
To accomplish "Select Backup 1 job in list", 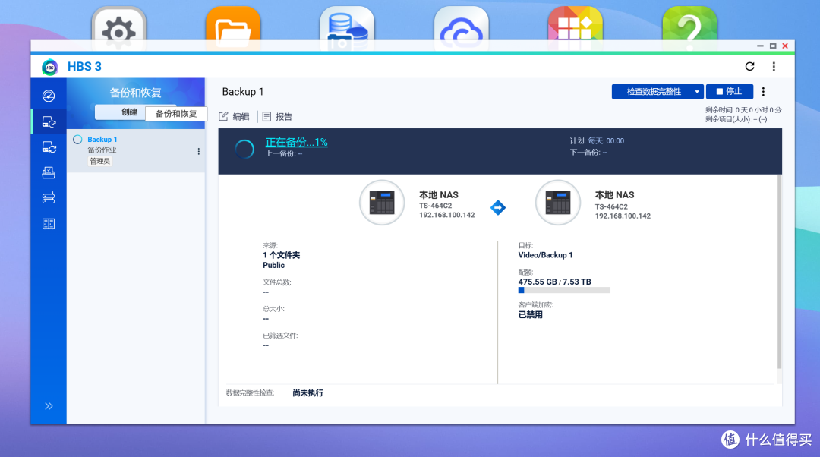I will [136, 150].
